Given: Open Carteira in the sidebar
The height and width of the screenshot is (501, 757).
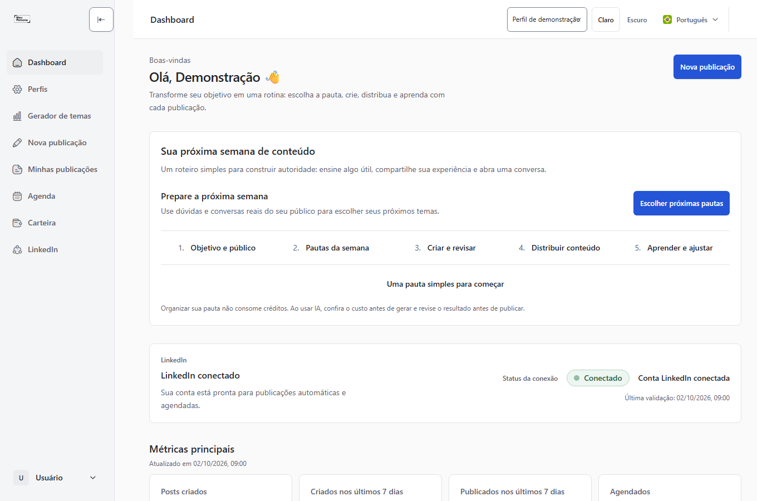Looking at the screenshot, I should point(55,223).
